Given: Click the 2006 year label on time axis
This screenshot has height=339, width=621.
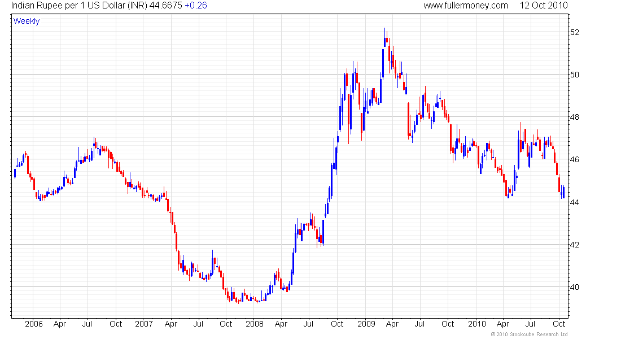Looking at the screenshot, I should (34, 324).
